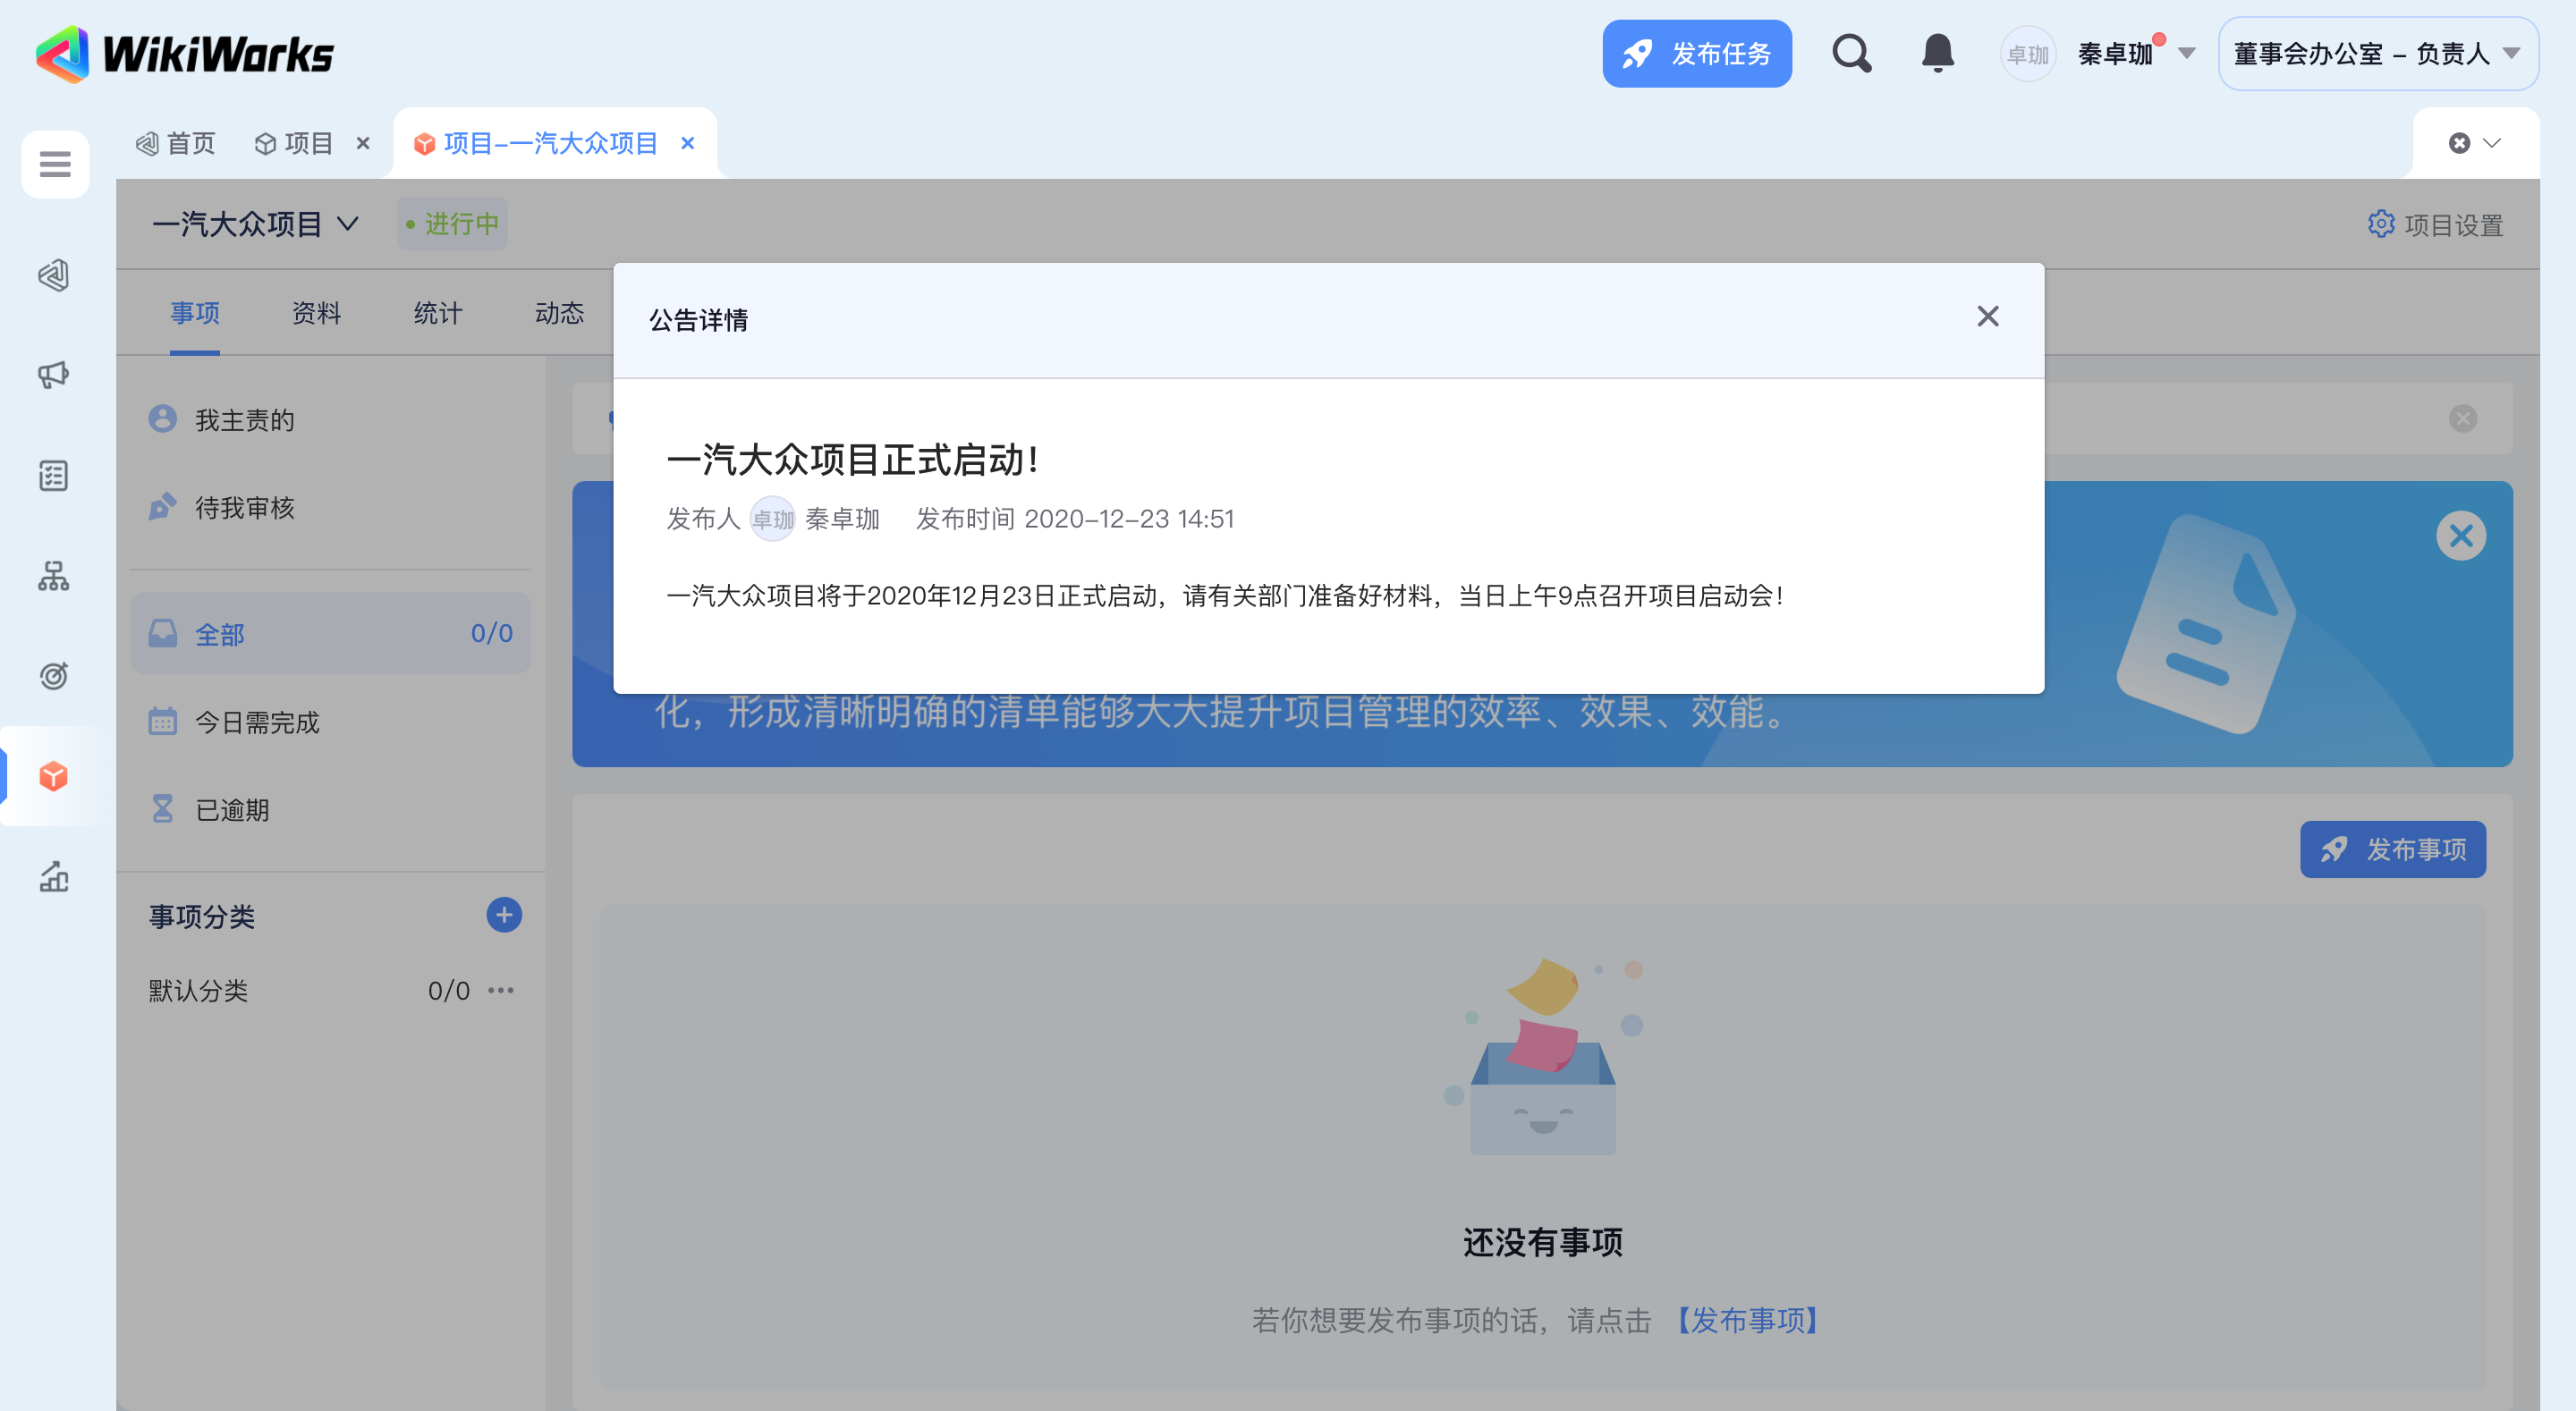Viewport: 2576px width, 1411px height.
Task: Open the notification bell
Action: [1937, 53]
